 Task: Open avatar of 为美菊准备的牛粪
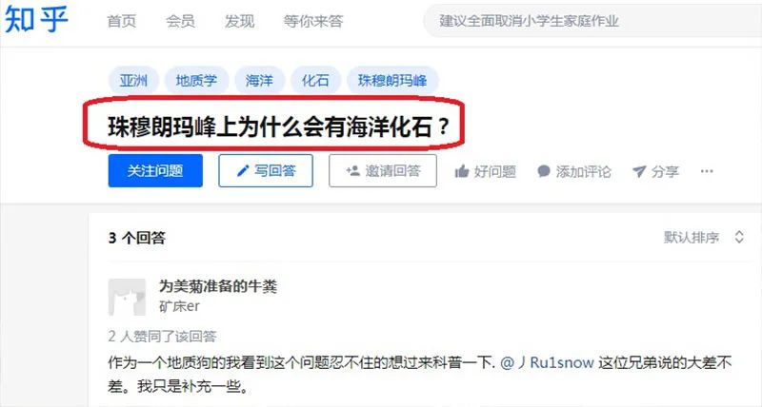click(127, 297)
